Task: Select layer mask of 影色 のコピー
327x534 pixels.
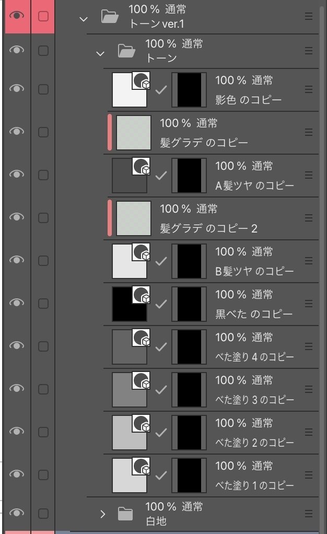Action: click(x=189, y=89)
